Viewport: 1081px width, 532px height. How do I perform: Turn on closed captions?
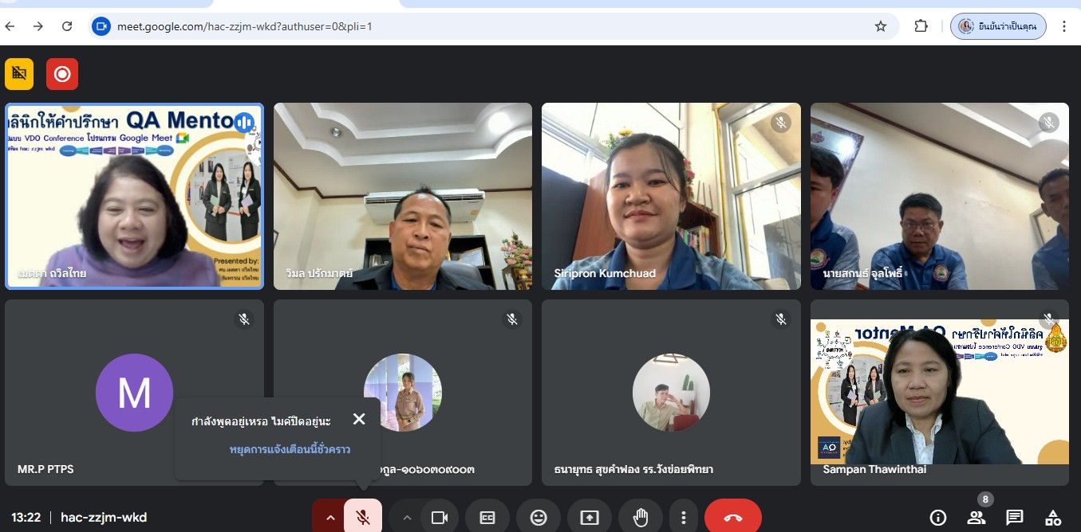[487, 518]
